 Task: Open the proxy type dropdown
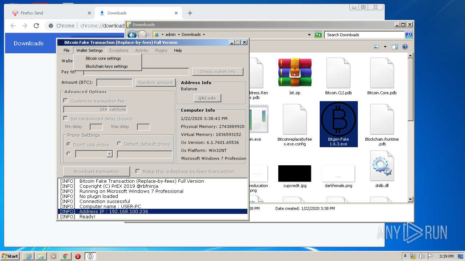pos(109,154)
